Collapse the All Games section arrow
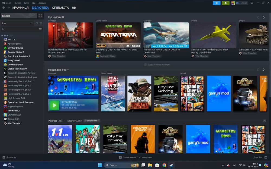 pos(264,121)
